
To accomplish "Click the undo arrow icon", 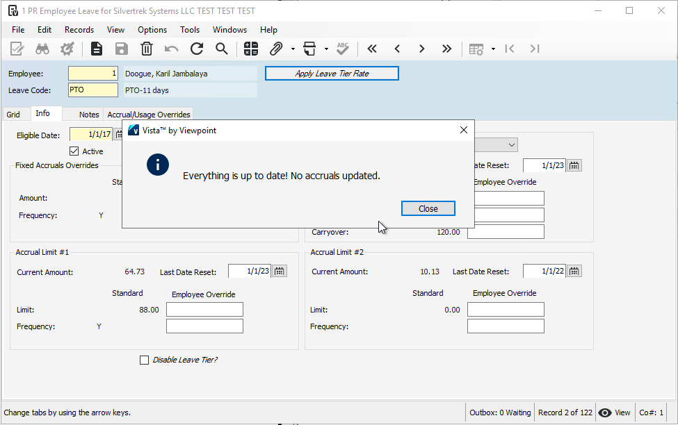I will 172,49.
